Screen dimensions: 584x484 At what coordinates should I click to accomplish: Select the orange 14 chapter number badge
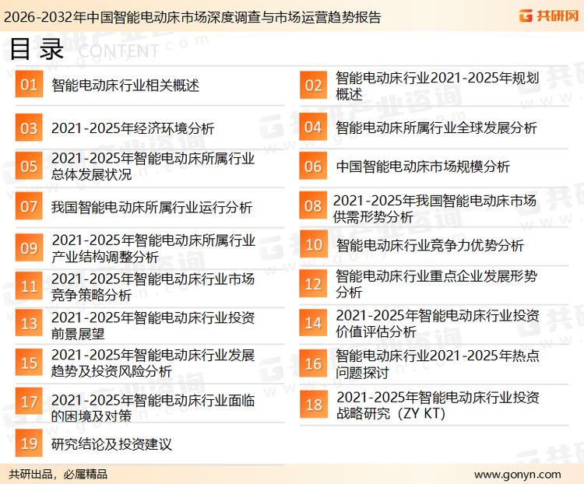point(313,322)
